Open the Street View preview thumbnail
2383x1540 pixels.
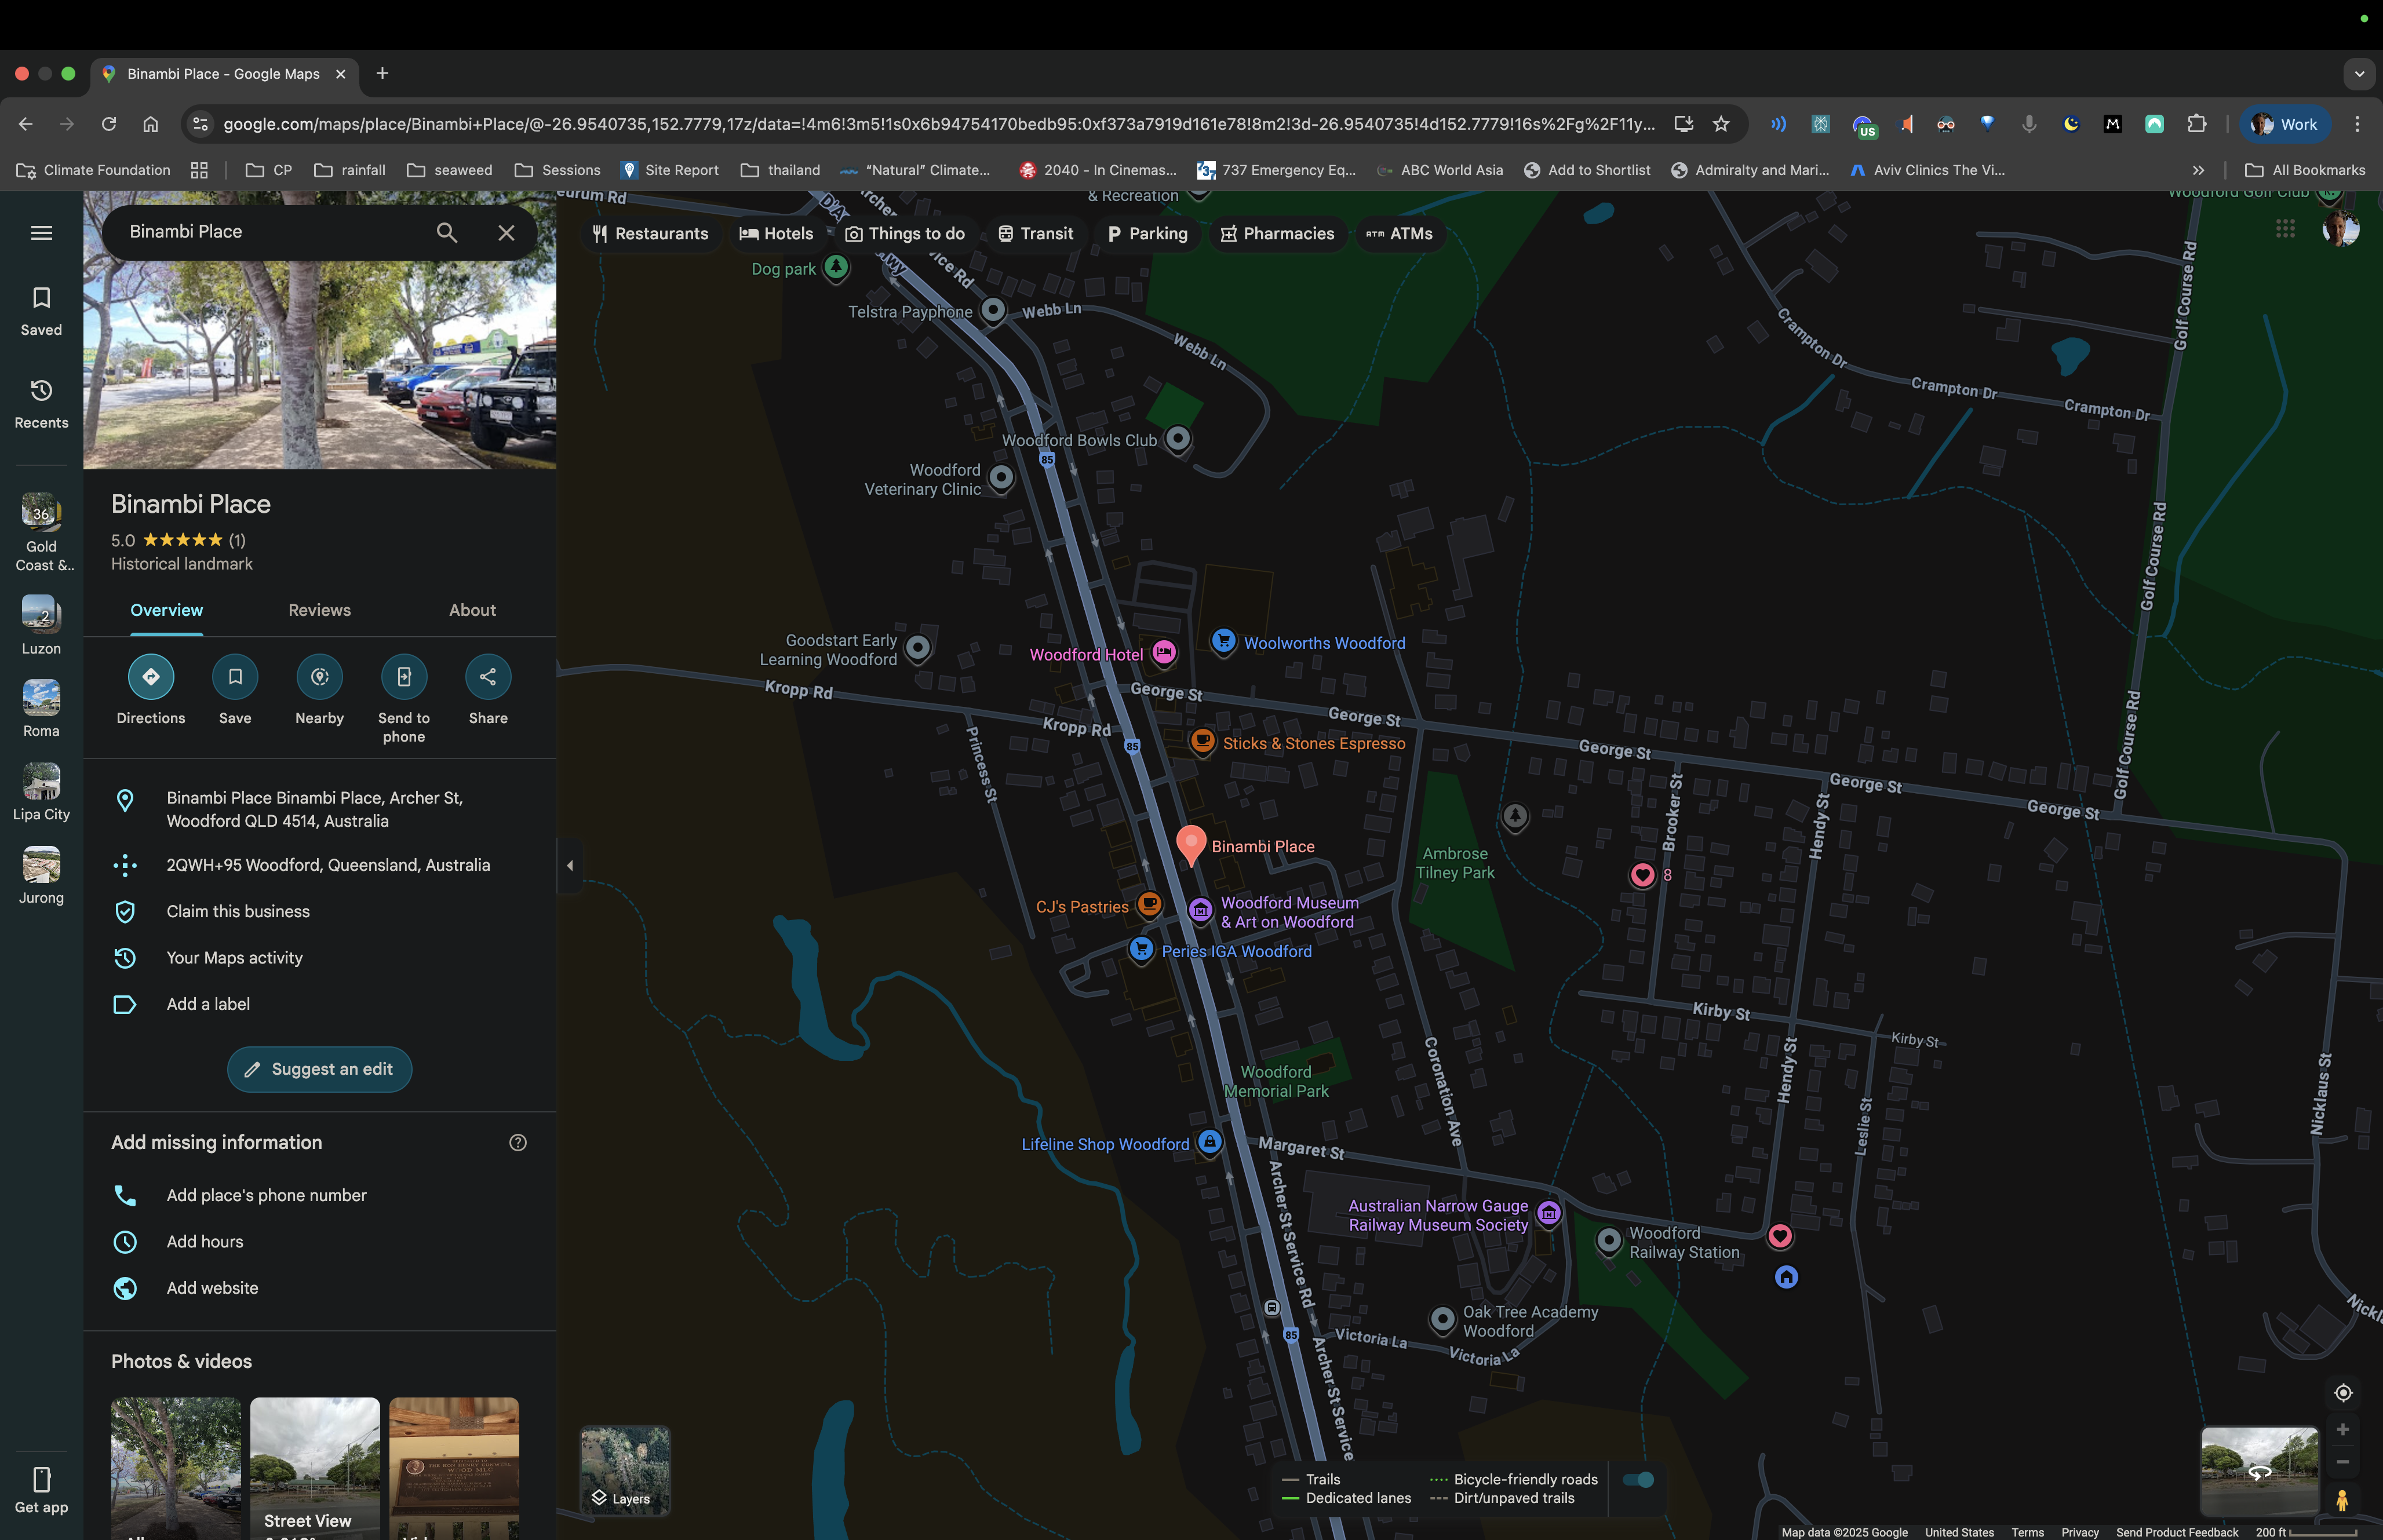[2259, 1471]
